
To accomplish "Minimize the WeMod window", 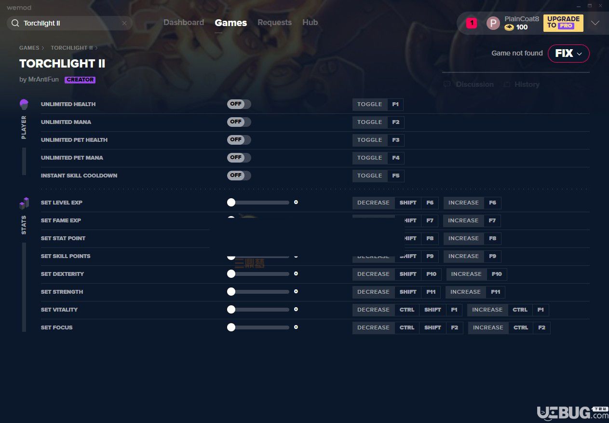I will coord(578,6).
